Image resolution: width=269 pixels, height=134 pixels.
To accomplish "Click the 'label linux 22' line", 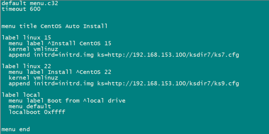I will tap(26, 66).
